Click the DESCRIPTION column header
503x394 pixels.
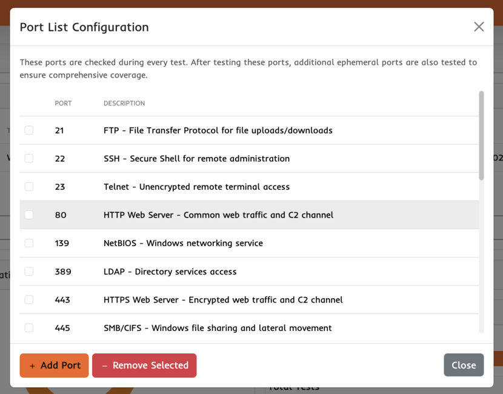pyautogui.click(x=124, y=103)
